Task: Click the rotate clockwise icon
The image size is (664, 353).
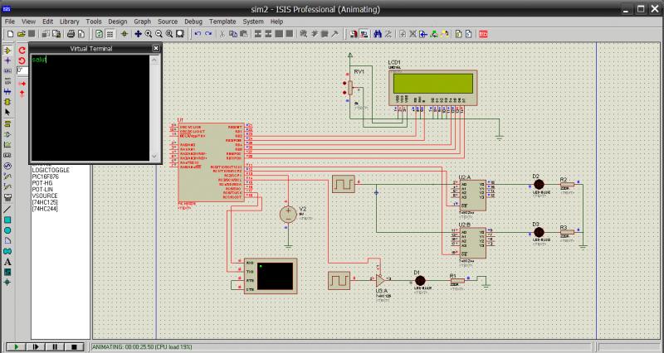Action: pos(22,51)
